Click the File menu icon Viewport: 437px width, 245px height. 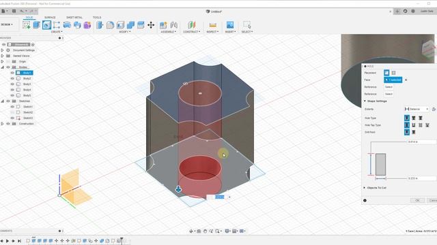[x=3, y=11]
